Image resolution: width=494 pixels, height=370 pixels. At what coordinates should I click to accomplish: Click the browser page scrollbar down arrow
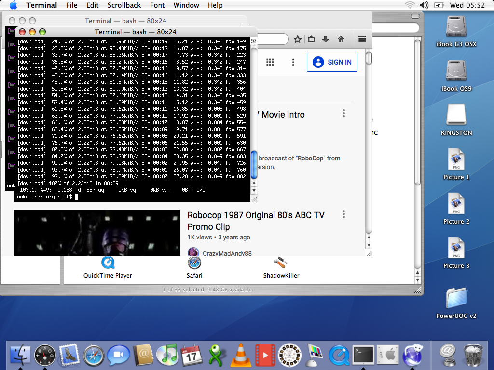[369, 245]
